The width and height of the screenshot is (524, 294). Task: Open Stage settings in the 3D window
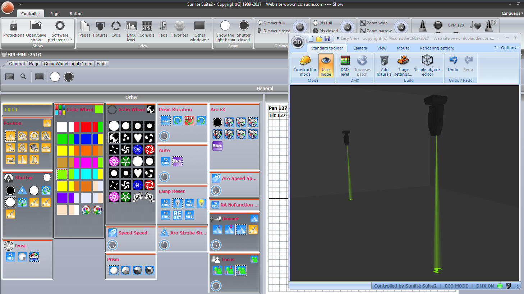pos(403,65)
